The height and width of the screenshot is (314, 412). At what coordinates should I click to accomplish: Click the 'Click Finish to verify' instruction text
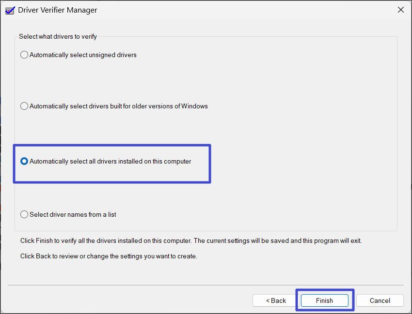190,240
